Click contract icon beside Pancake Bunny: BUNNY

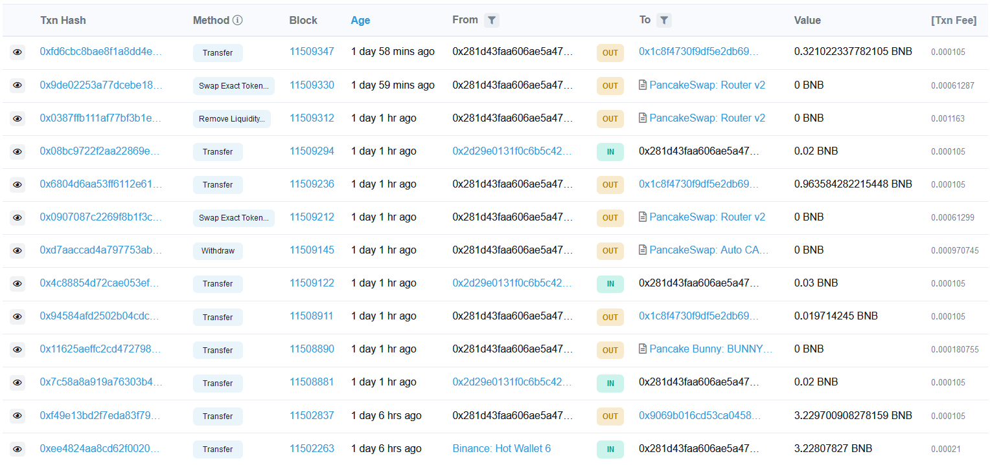point(643,349)
